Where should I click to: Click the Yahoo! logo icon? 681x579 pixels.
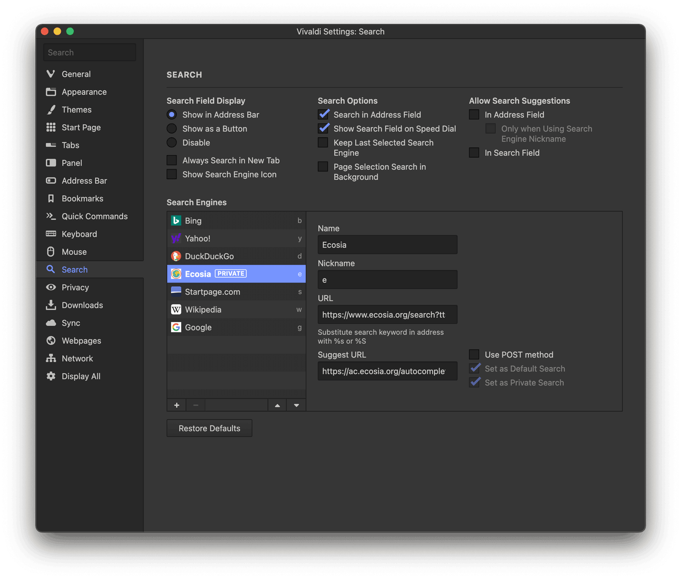tap(176, 238)
